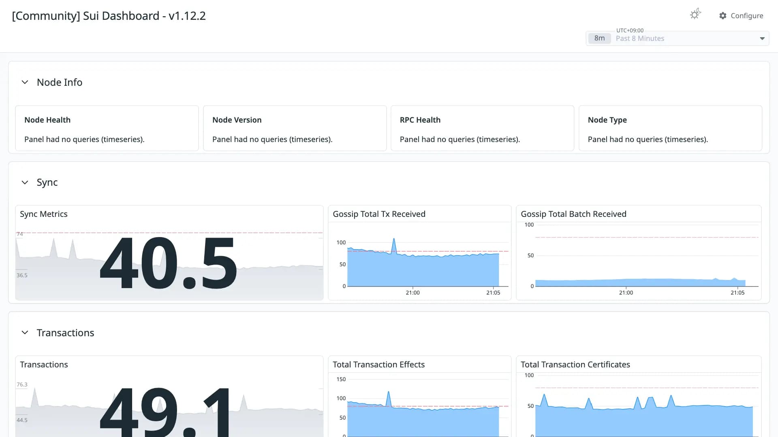The height and width of the screenshot is (437, 778).
Task: Click the Total Transaction Certificates title
Action: [x=575, y=365]
